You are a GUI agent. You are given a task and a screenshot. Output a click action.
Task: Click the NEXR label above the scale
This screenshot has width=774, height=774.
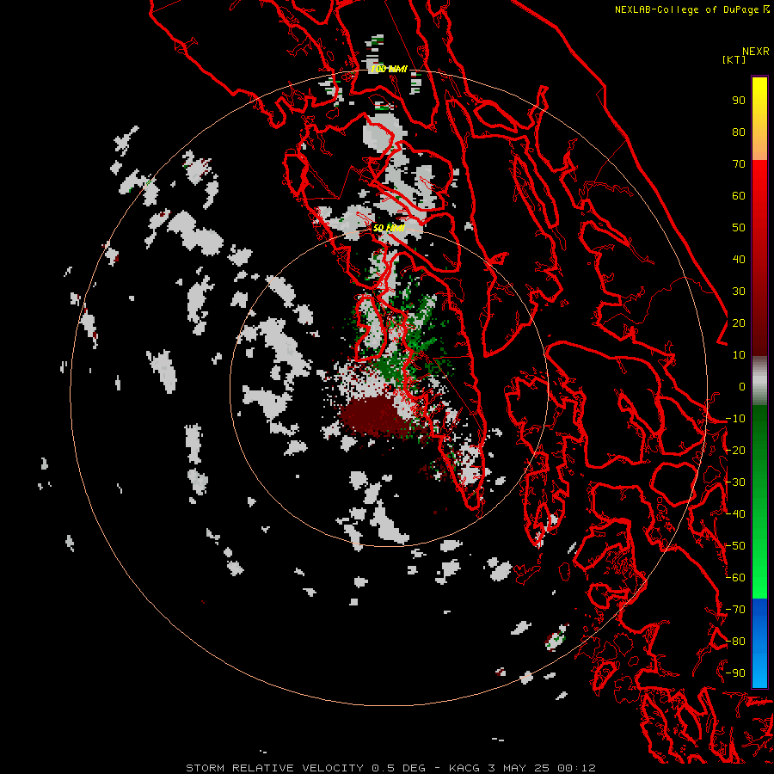pos(755,52)
